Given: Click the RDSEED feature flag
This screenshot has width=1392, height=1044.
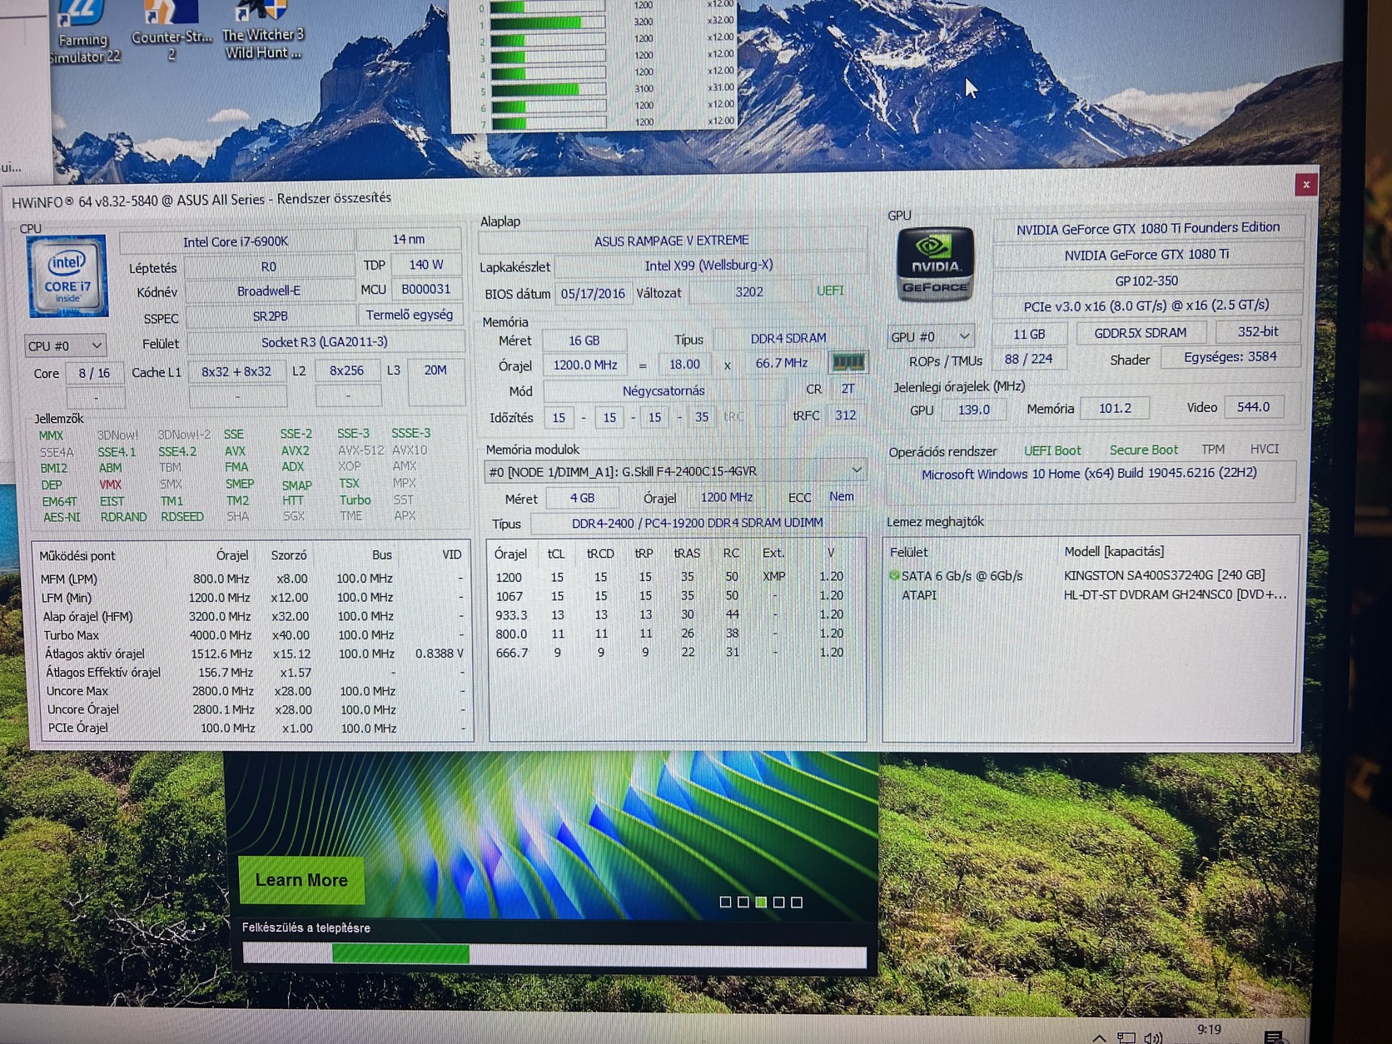Looking at the screenshot, I should point(181,517).
